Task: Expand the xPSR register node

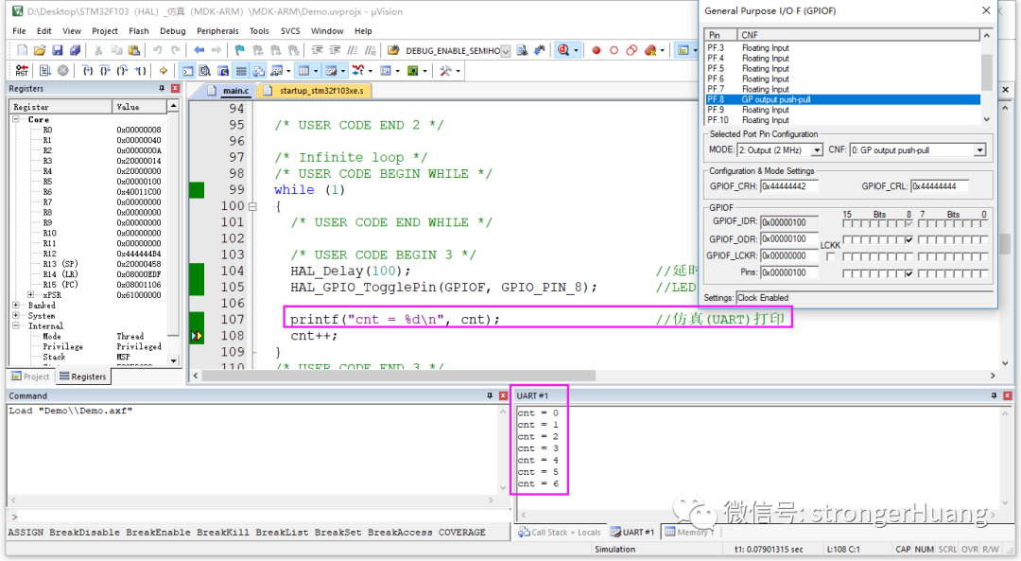Action: pyautogui.click(x=30, y=294)
